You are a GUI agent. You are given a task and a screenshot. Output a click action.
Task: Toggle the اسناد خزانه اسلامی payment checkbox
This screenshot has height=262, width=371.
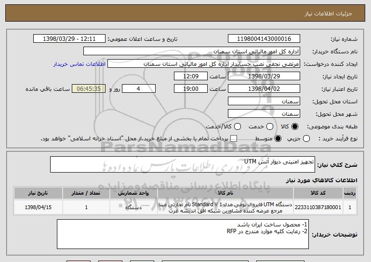(234, 138)
